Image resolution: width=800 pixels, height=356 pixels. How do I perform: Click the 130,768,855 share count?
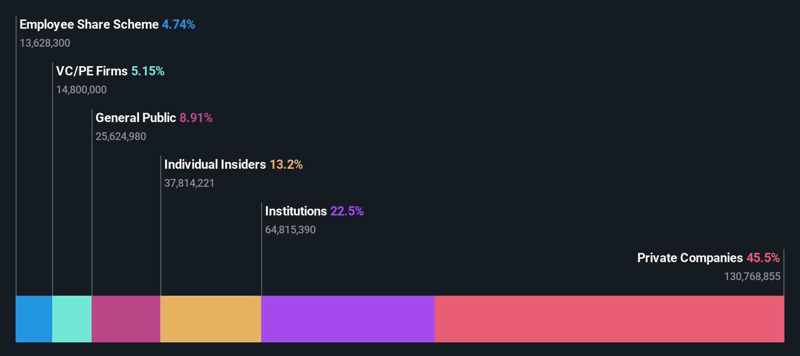point(752,276)
